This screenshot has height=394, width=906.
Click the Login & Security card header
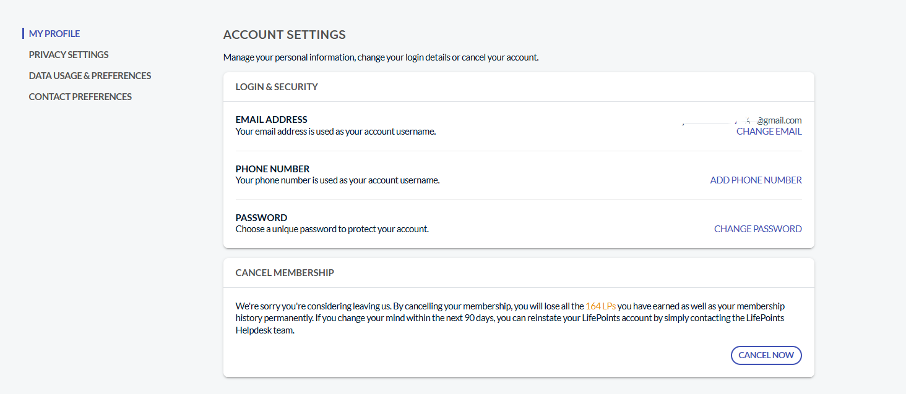(519, 87)
